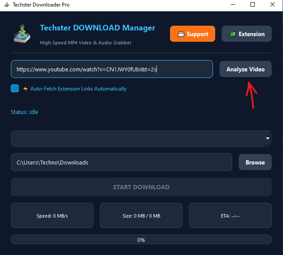Click the High-Speed MP4 Video & Audio Grabber subtitle
The width and height of the screenshot is (283, 255).
click(x=86, y=43)
